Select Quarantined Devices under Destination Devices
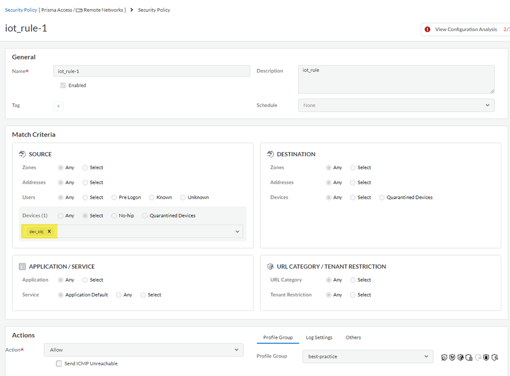 pyautogui.click(x=382, y=198)
